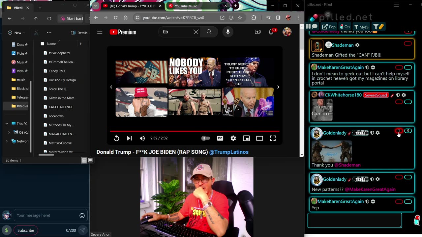Open YouTube notifications bell
Image resolution: width=422 pixels, height=237 pixels.
click(271, 32)
